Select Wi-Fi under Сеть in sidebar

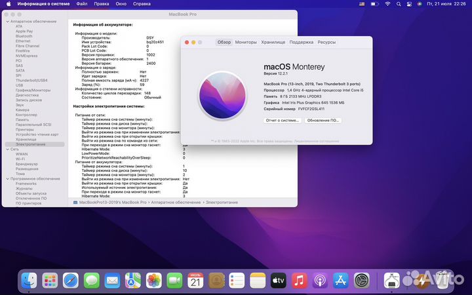(x=20, y=159)
